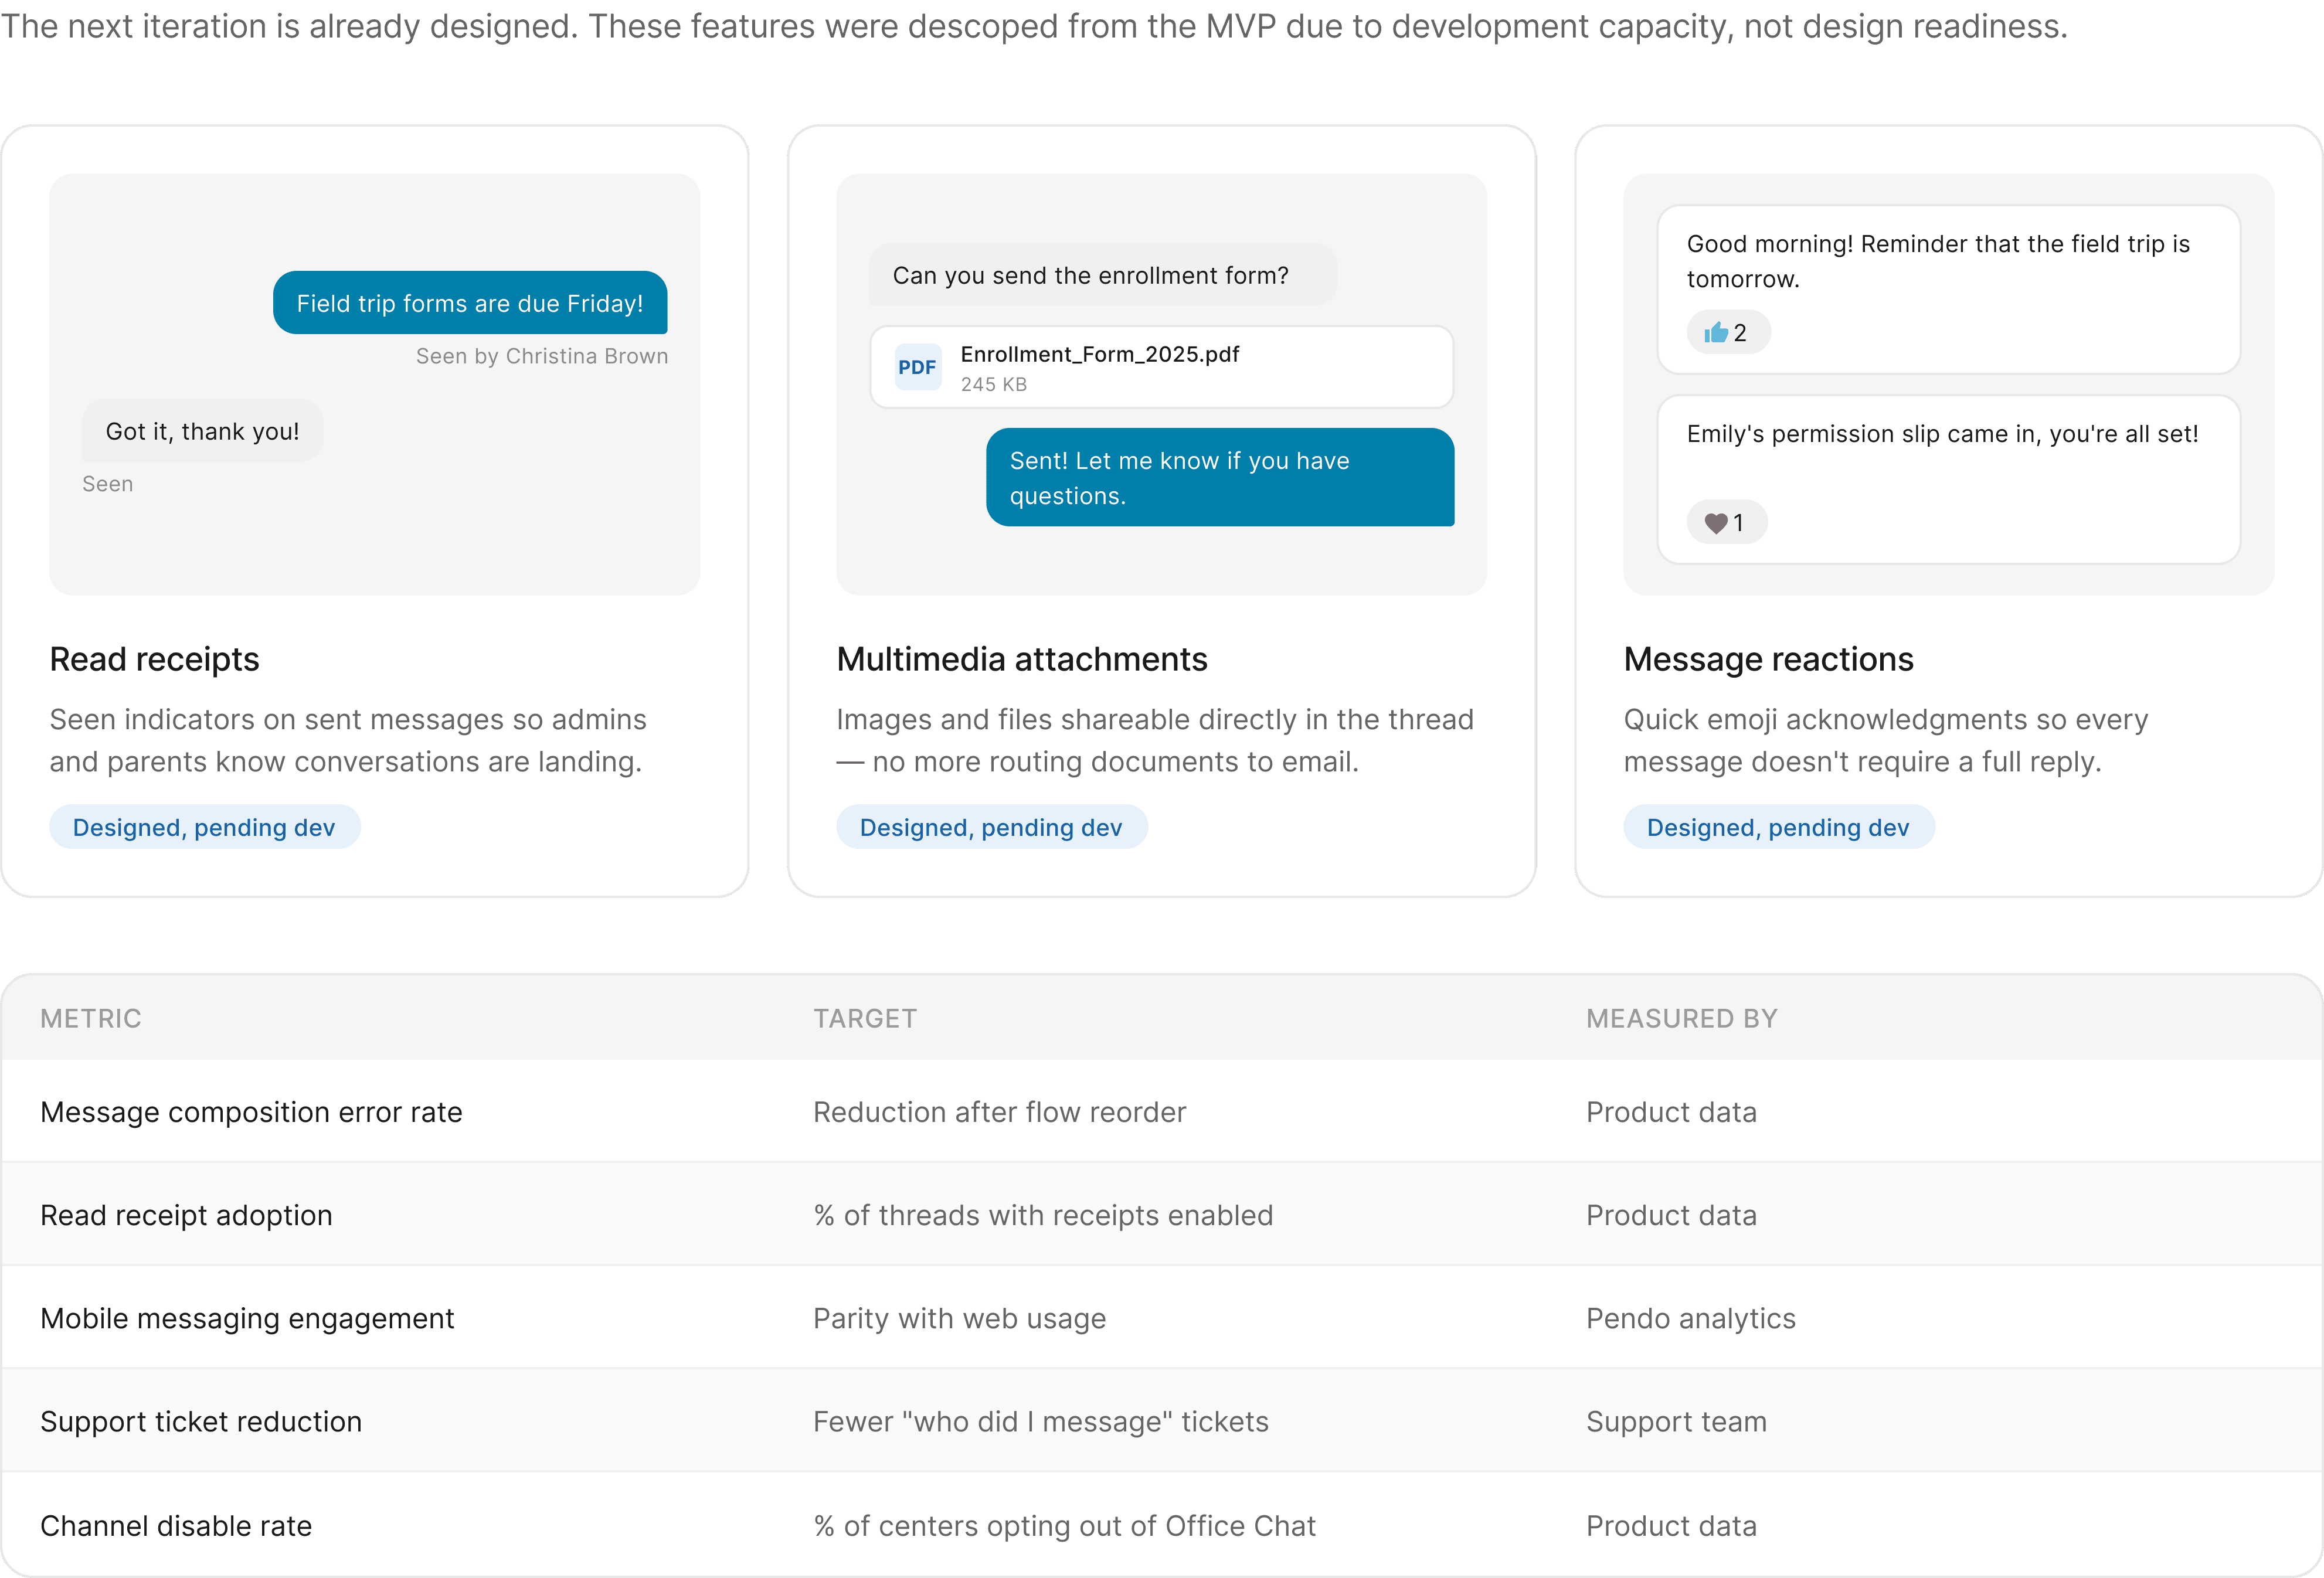Click the heart reaction icon
Screen dimensions: 2324x1578
[1716, 523]
